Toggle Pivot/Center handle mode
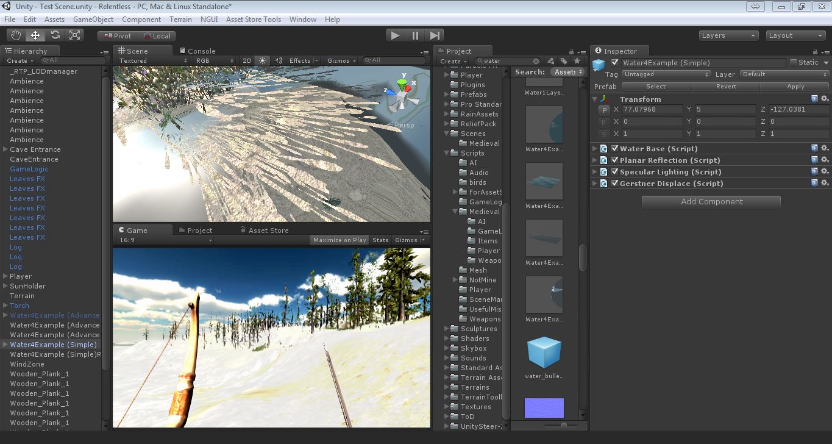 tap(118, 36)
